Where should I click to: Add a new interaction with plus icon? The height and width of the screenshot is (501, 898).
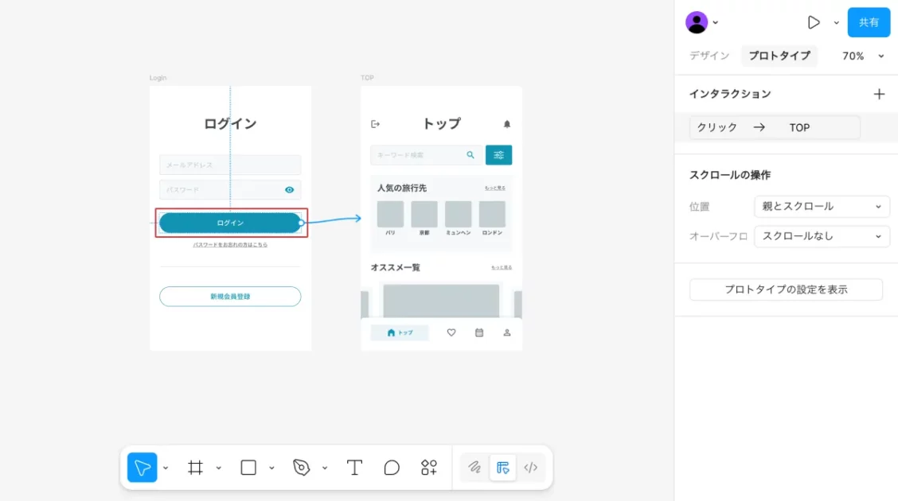pos(879,94)
